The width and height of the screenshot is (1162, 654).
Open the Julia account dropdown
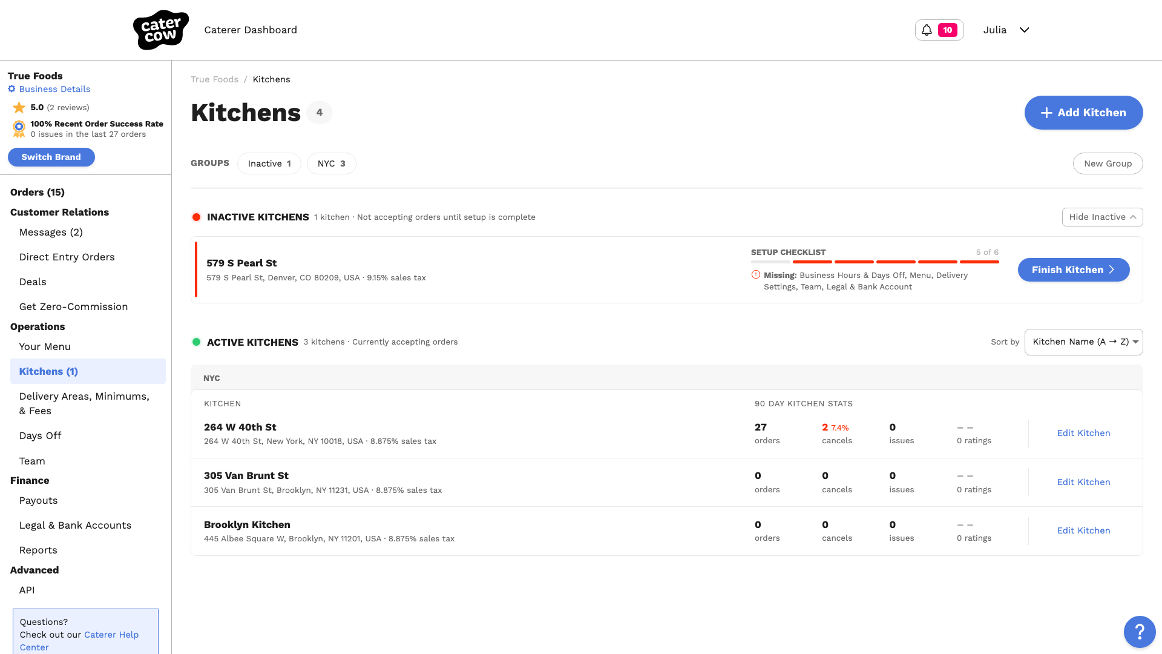point(1006,30)
